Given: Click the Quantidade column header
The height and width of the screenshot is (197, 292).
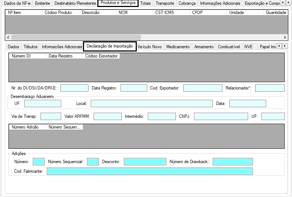Looking at the screenshot, I should tap(276, 13).
